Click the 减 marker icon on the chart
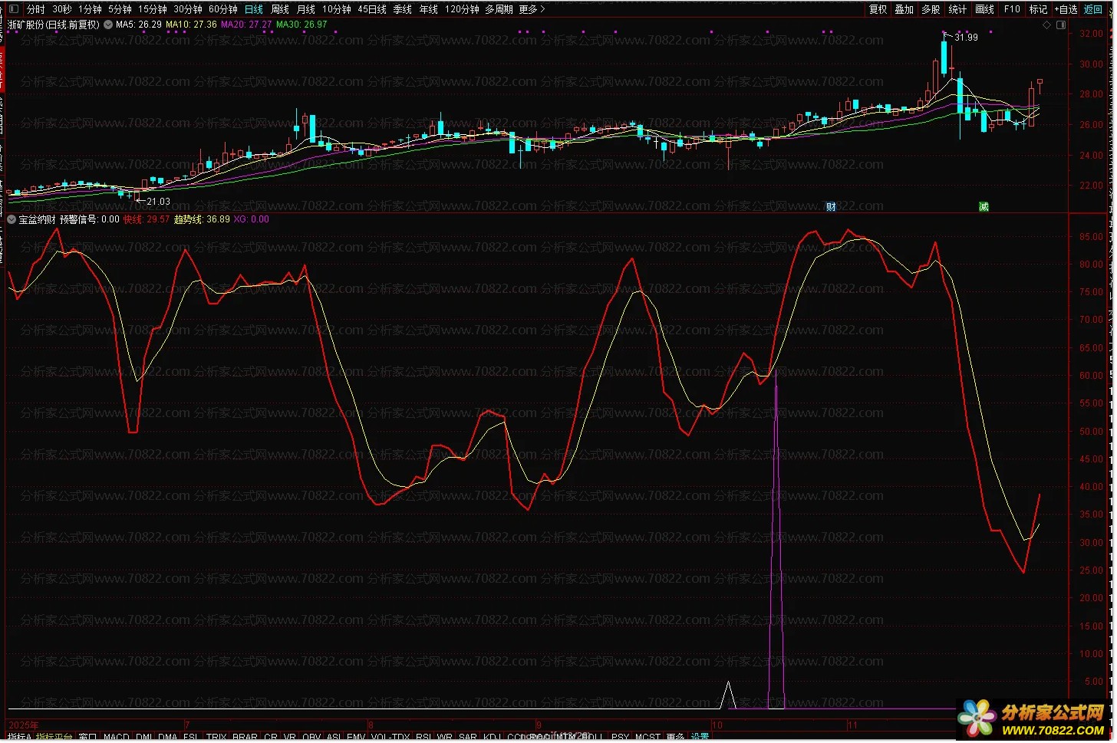Screen dimensions: 1117x743 coord(984,207)
